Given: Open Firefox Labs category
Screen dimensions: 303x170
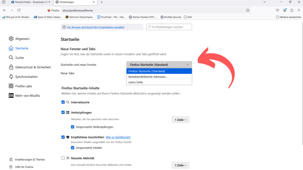Looking at the screenshot, I should coord(20,86).
